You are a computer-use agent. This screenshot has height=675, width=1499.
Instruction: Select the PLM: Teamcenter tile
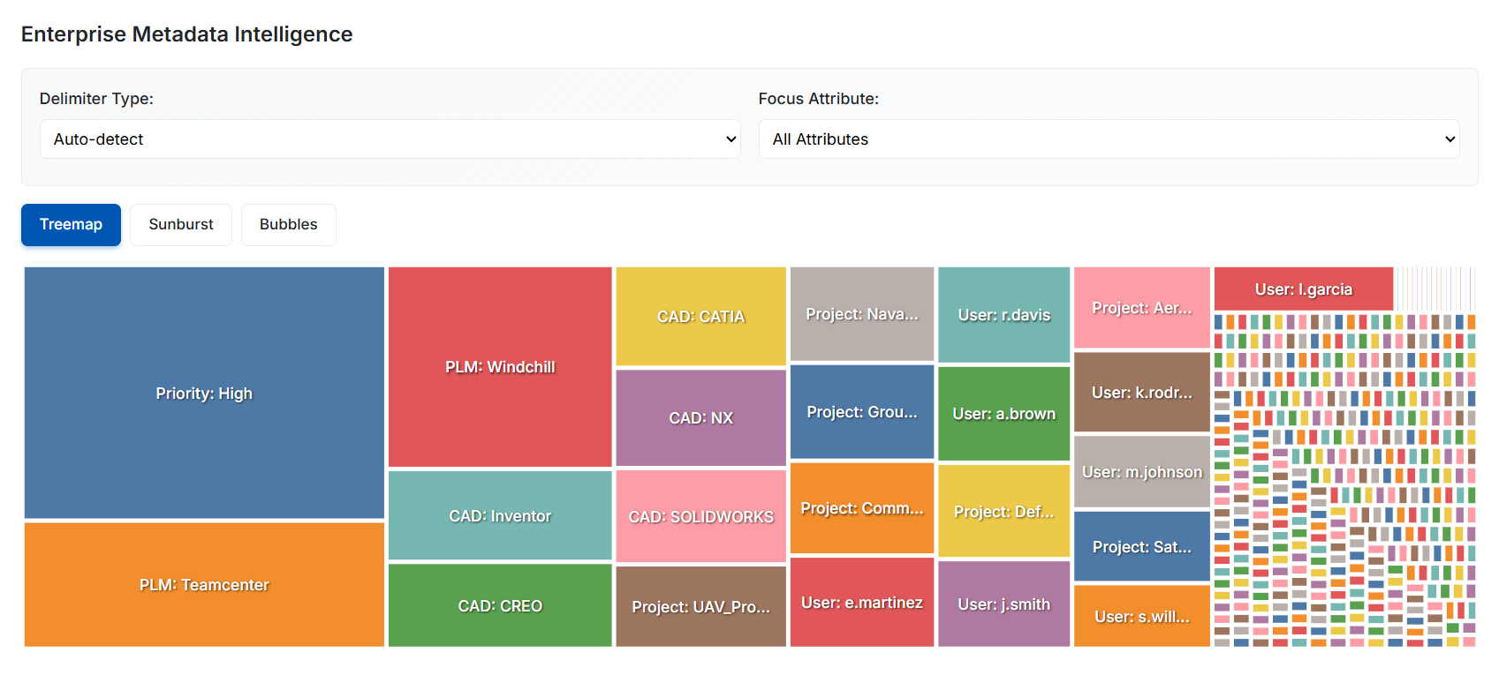tap(204, 584)
